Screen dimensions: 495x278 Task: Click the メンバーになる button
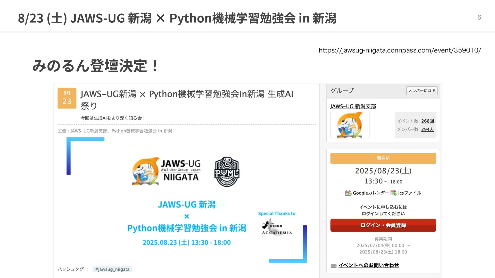pyautogui.click(x=422, y=91)
